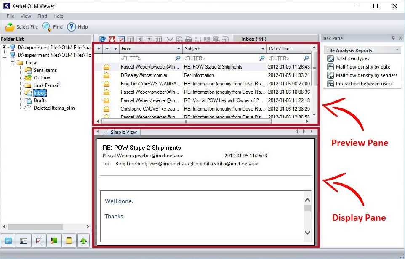Open the From column dropdown arrow
This screenshot has height=259, width=405.
(x=179, y=49)
